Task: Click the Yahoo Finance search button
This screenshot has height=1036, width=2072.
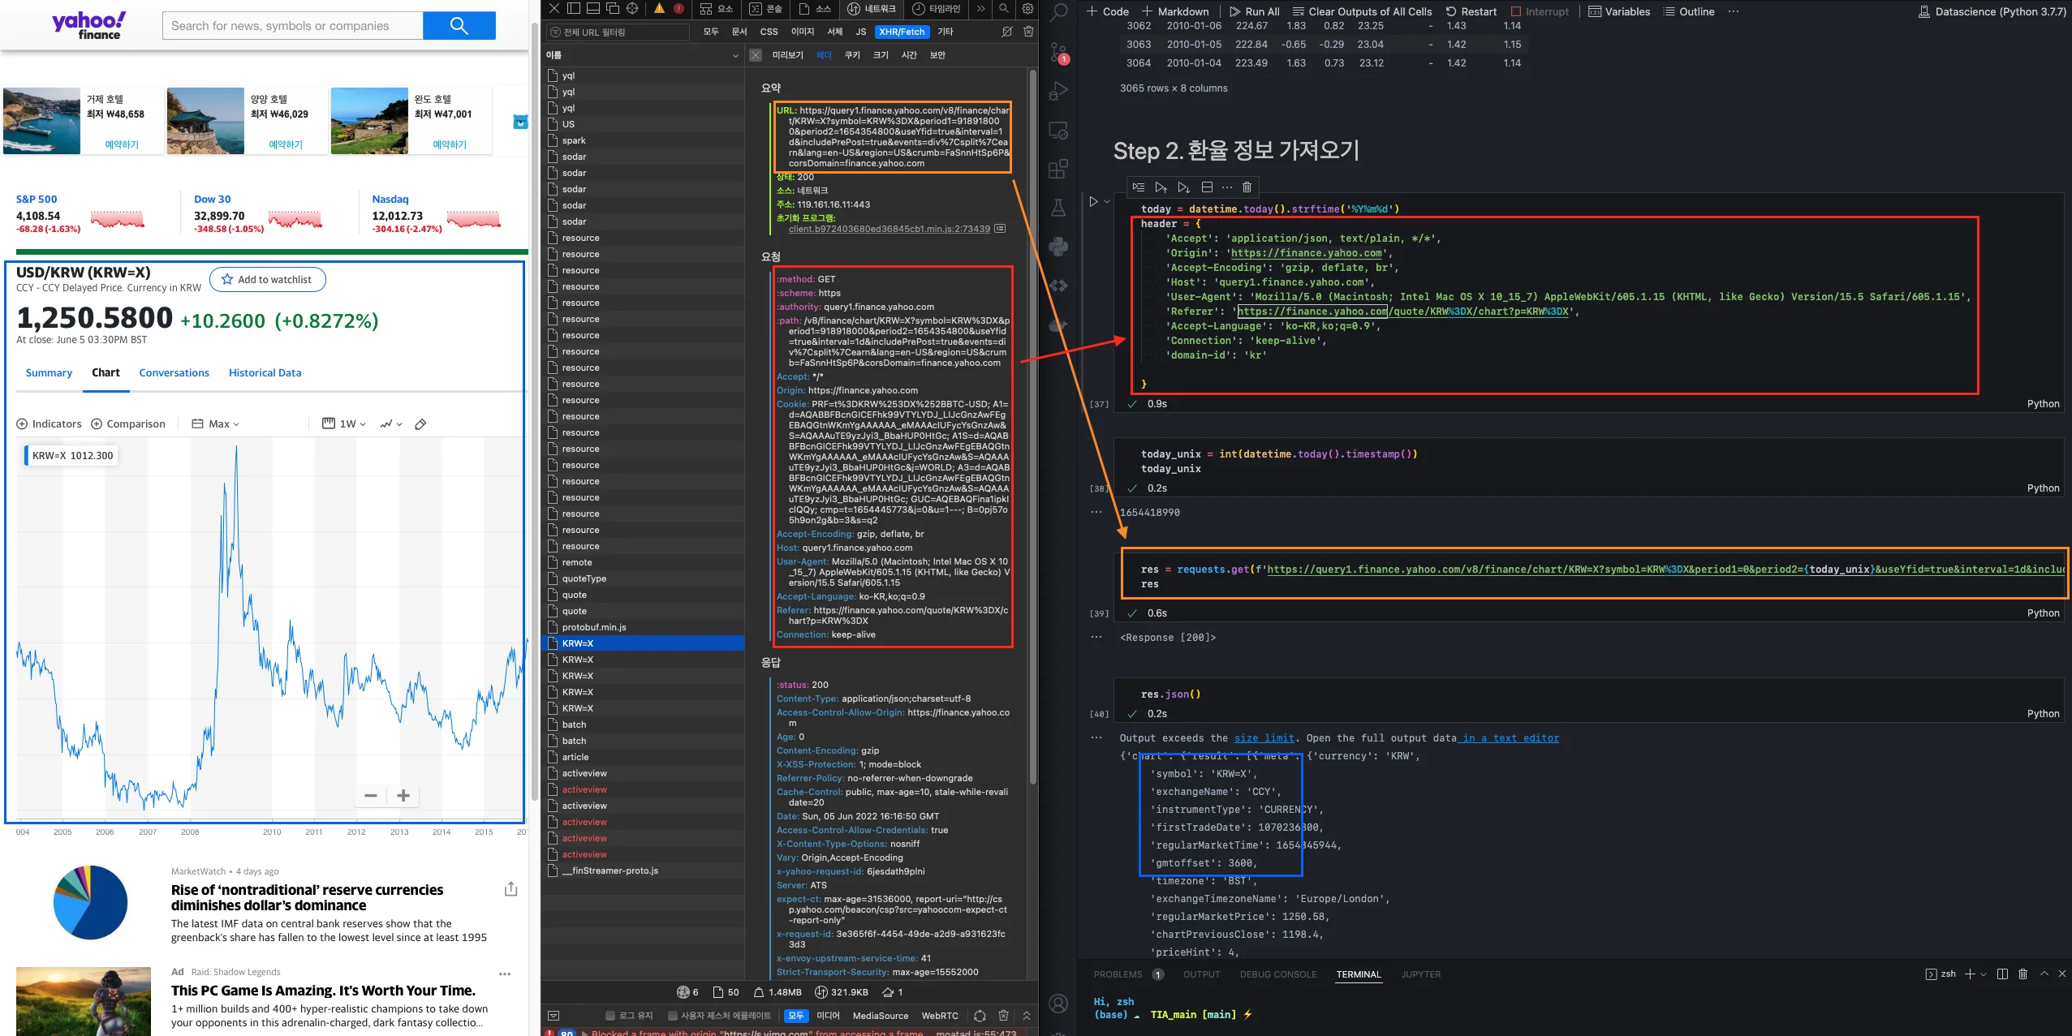Action: (459, 26)
